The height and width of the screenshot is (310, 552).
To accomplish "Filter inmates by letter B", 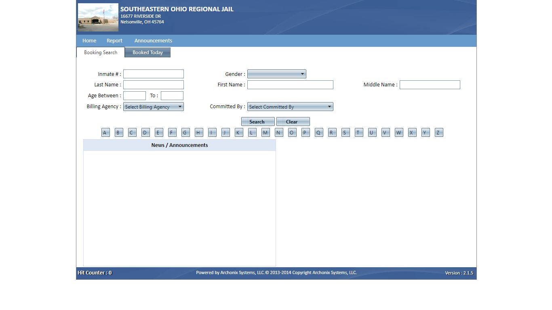I will coord(119,132).
